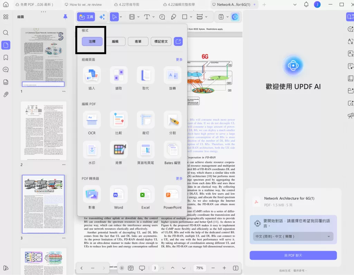Screen dimensions: 354x275
Task: Open the 頁首和頁尾 header footer tool
Action: [146, 152]
